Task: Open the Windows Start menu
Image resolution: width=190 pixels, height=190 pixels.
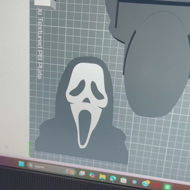Action: coord(21,164)
